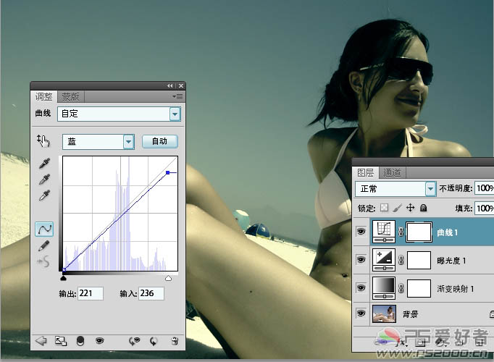Screen dimensions: 494x362
Task: Switch to the 通道 tab
Action: click(392, 172)
